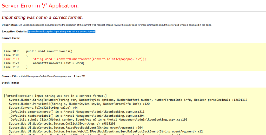Click the source file path RoomBooking.aspx.cs
The image size is (266, 135).
click(x=45, y=76)
